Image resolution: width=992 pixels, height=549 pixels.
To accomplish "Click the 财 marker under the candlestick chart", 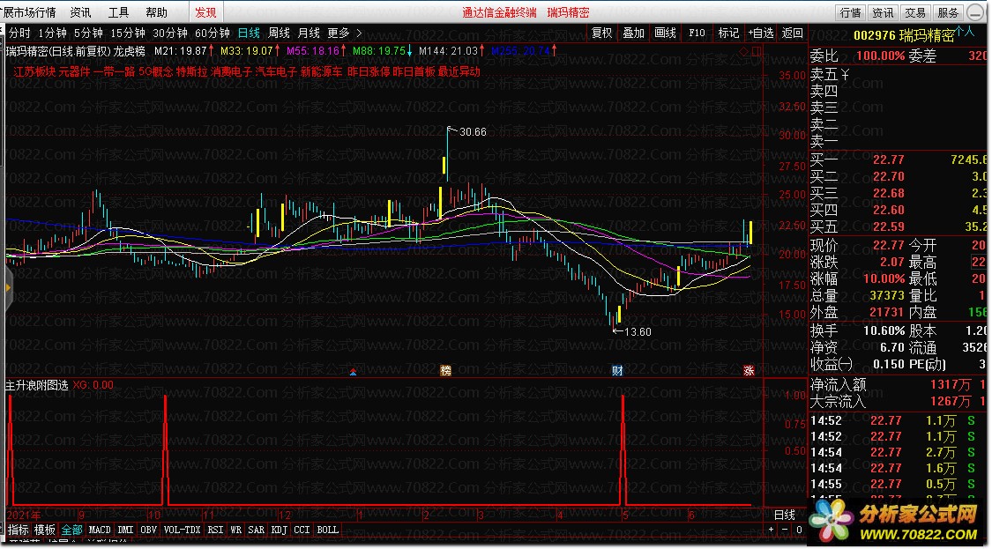I will (617, 371).
